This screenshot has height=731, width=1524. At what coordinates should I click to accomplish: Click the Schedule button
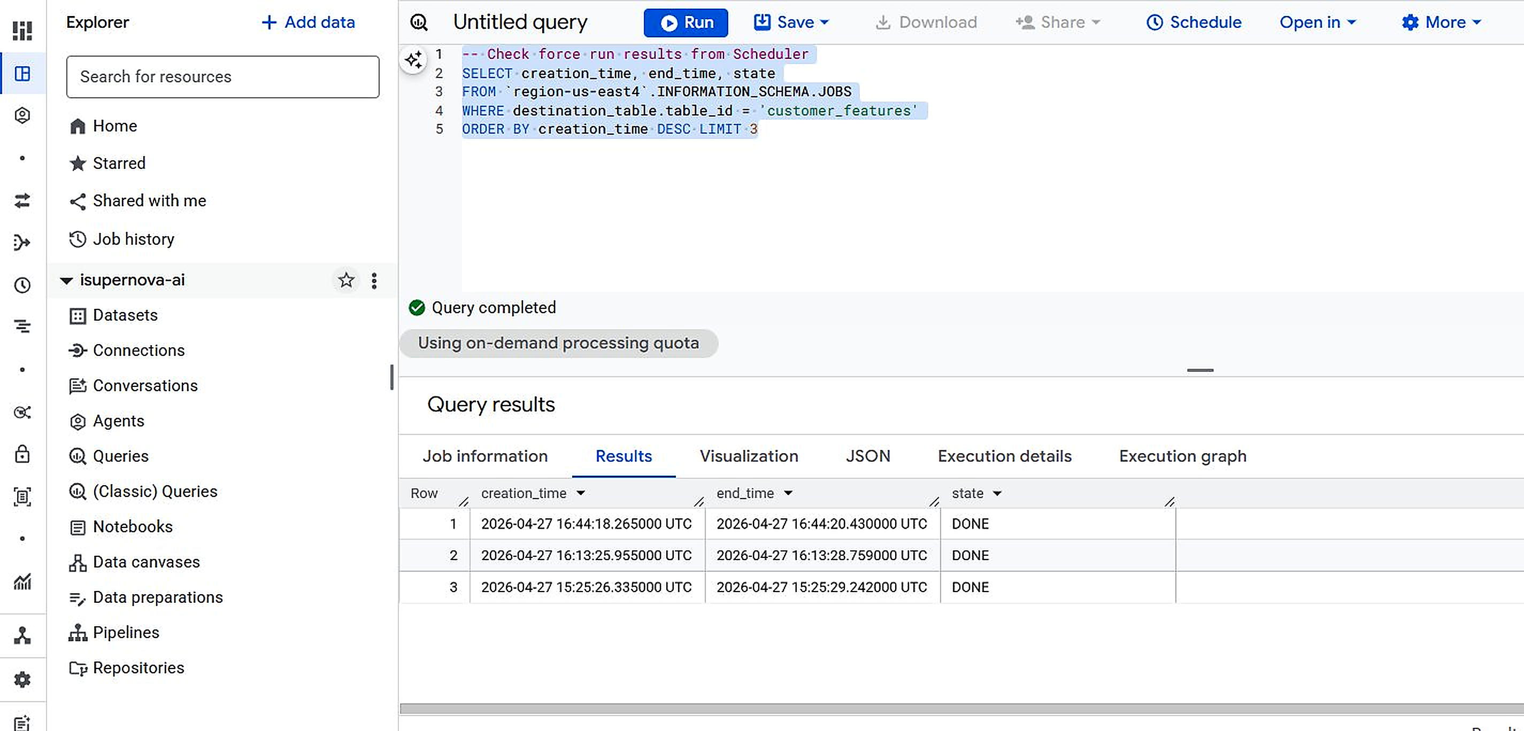pos(1194,22)
